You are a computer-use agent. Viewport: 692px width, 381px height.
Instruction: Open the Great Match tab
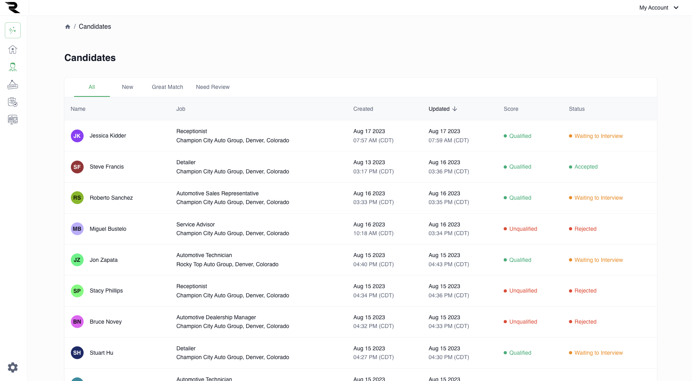167,87
